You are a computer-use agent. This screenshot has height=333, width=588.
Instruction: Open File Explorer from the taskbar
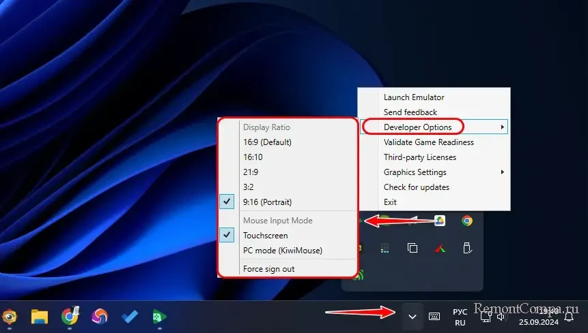pyautogui.click(x=40, y=316)
